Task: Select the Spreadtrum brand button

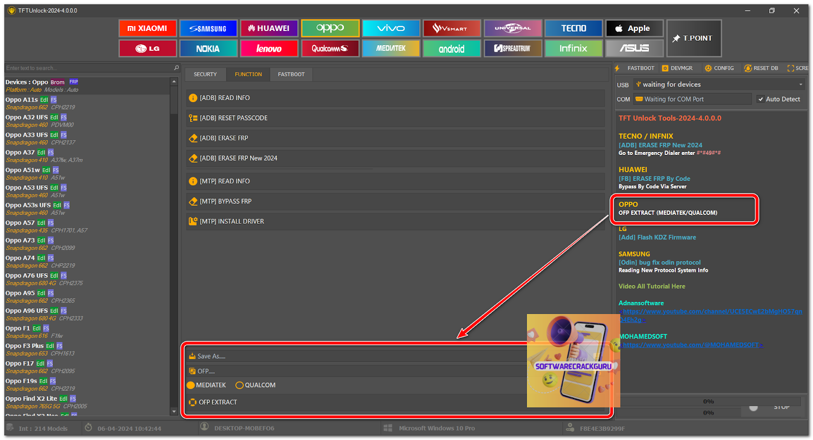Action: 513,49
